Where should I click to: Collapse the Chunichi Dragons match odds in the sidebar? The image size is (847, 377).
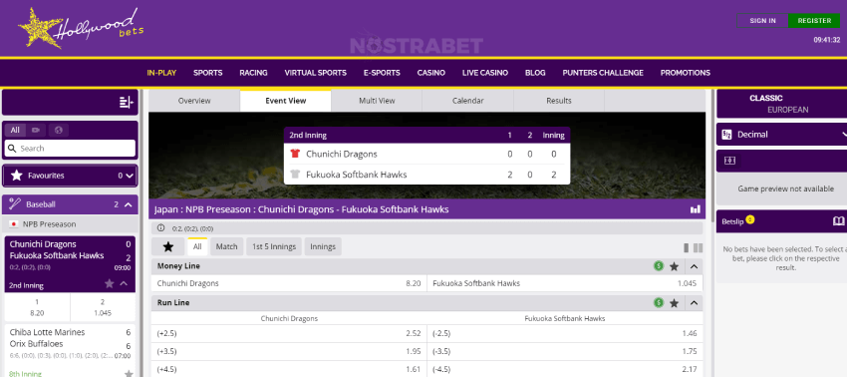click(124, 283)
